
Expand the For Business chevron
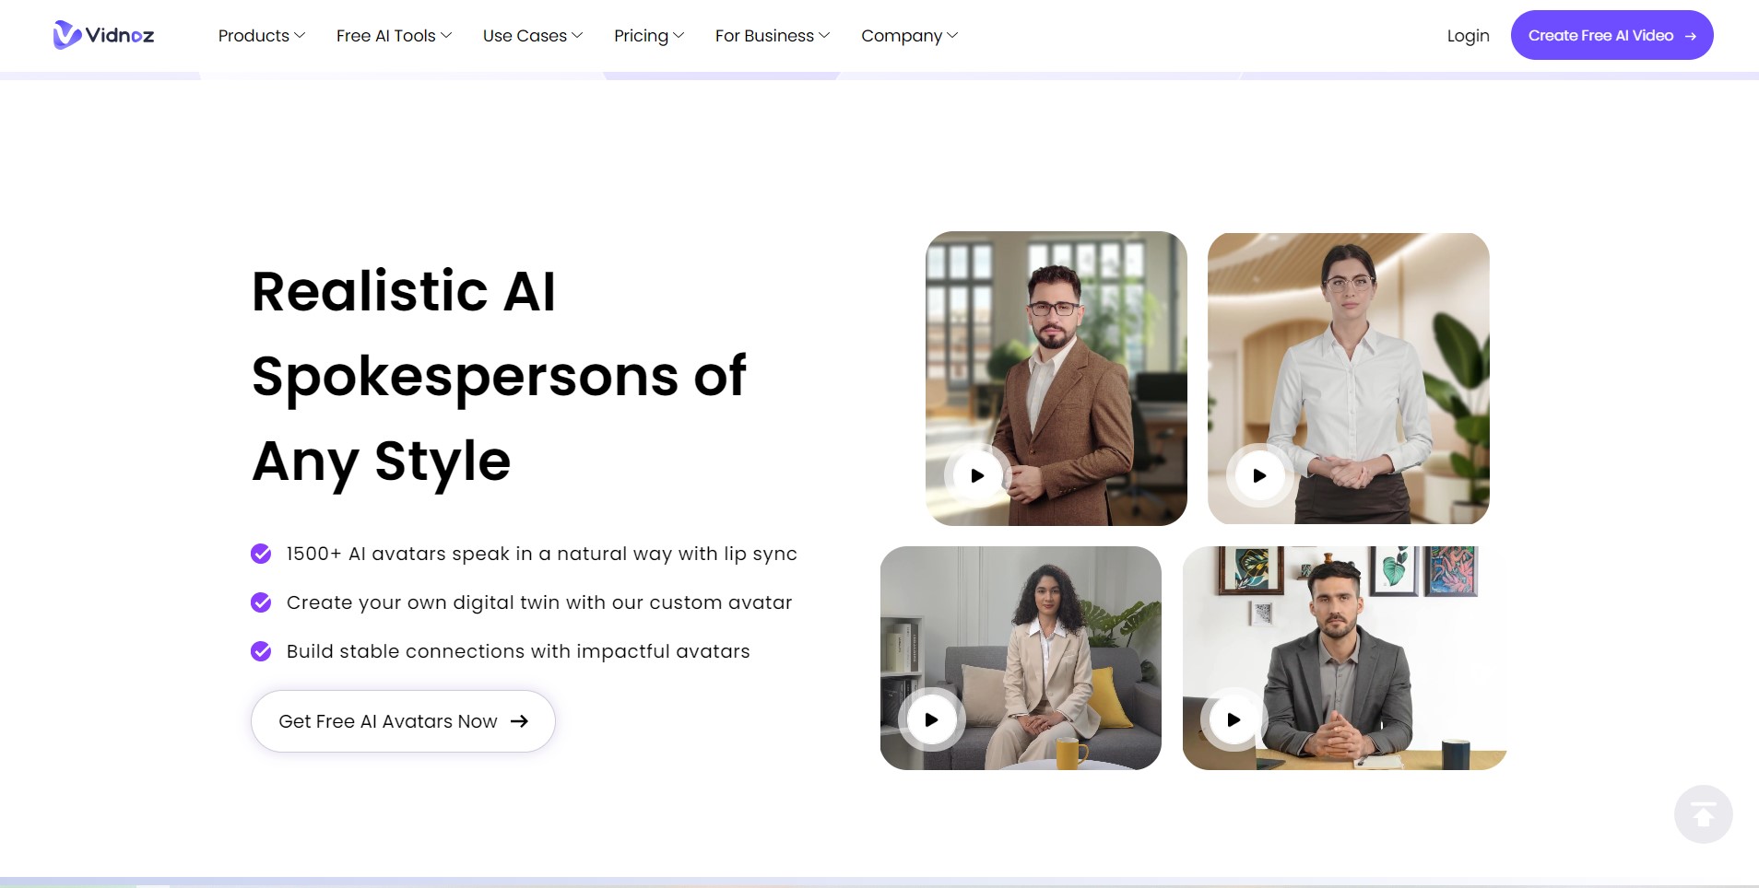824,36
